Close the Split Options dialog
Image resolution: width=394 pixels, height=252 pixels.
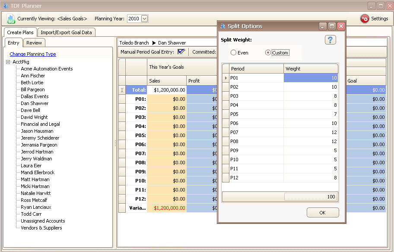pyautogui.click(x=341, y=26)
